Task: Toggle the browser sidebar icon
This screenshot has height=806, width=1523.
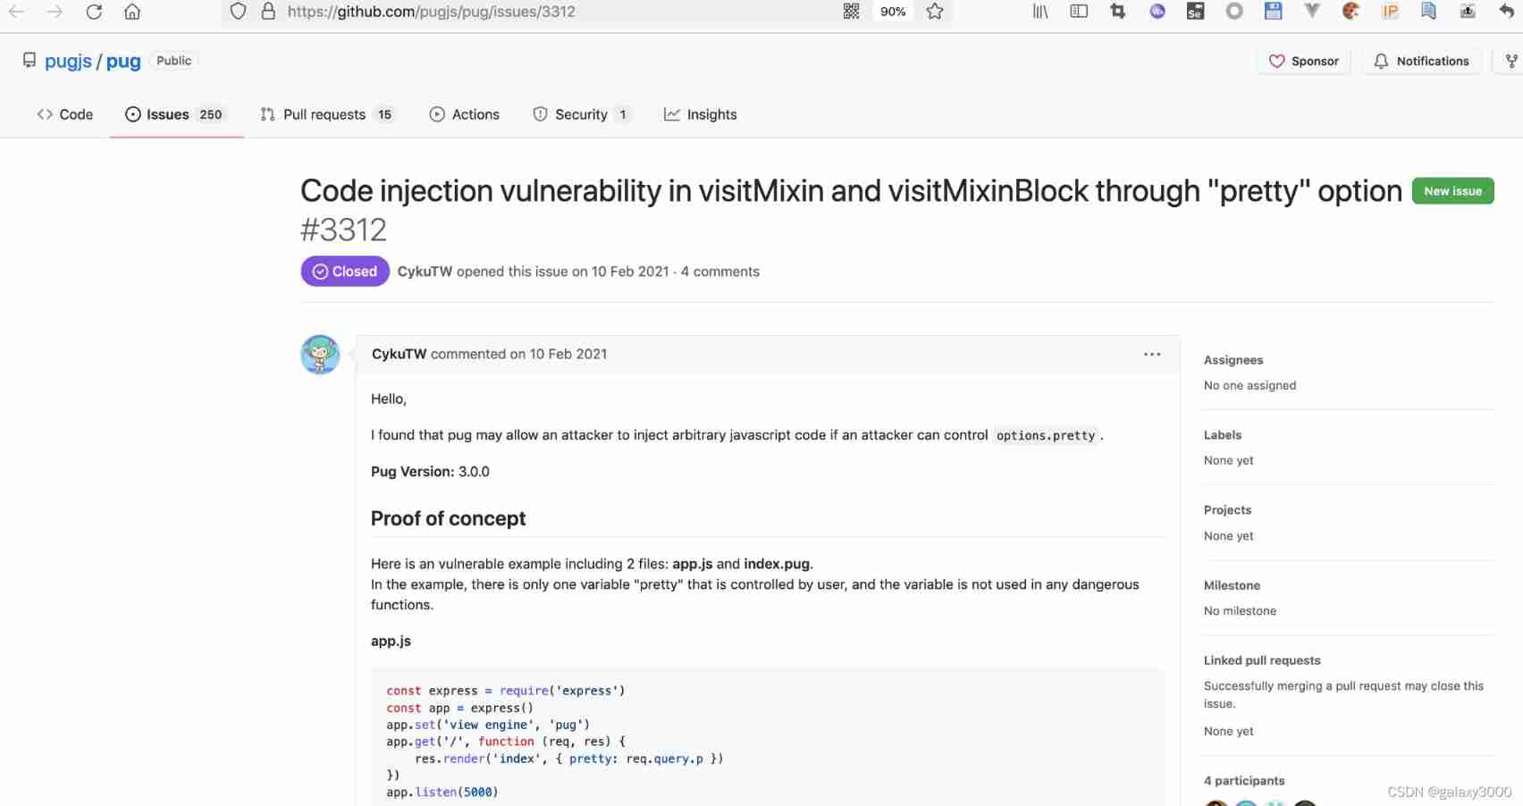Action: click(x=1079, y=12)
